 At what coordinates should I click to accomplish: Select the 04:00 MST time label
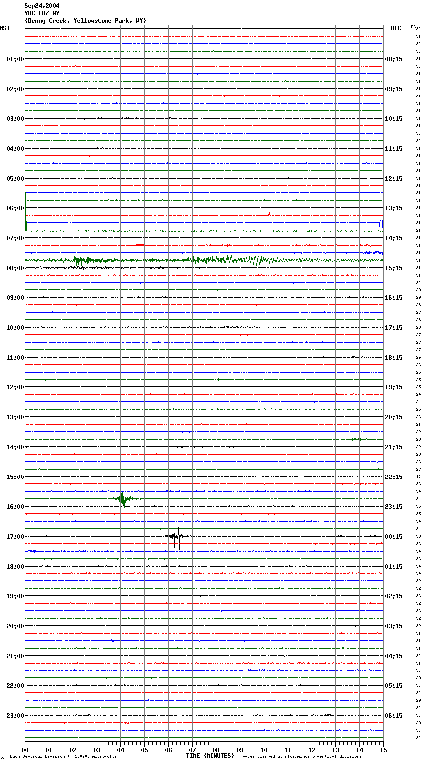pos(15,149)
